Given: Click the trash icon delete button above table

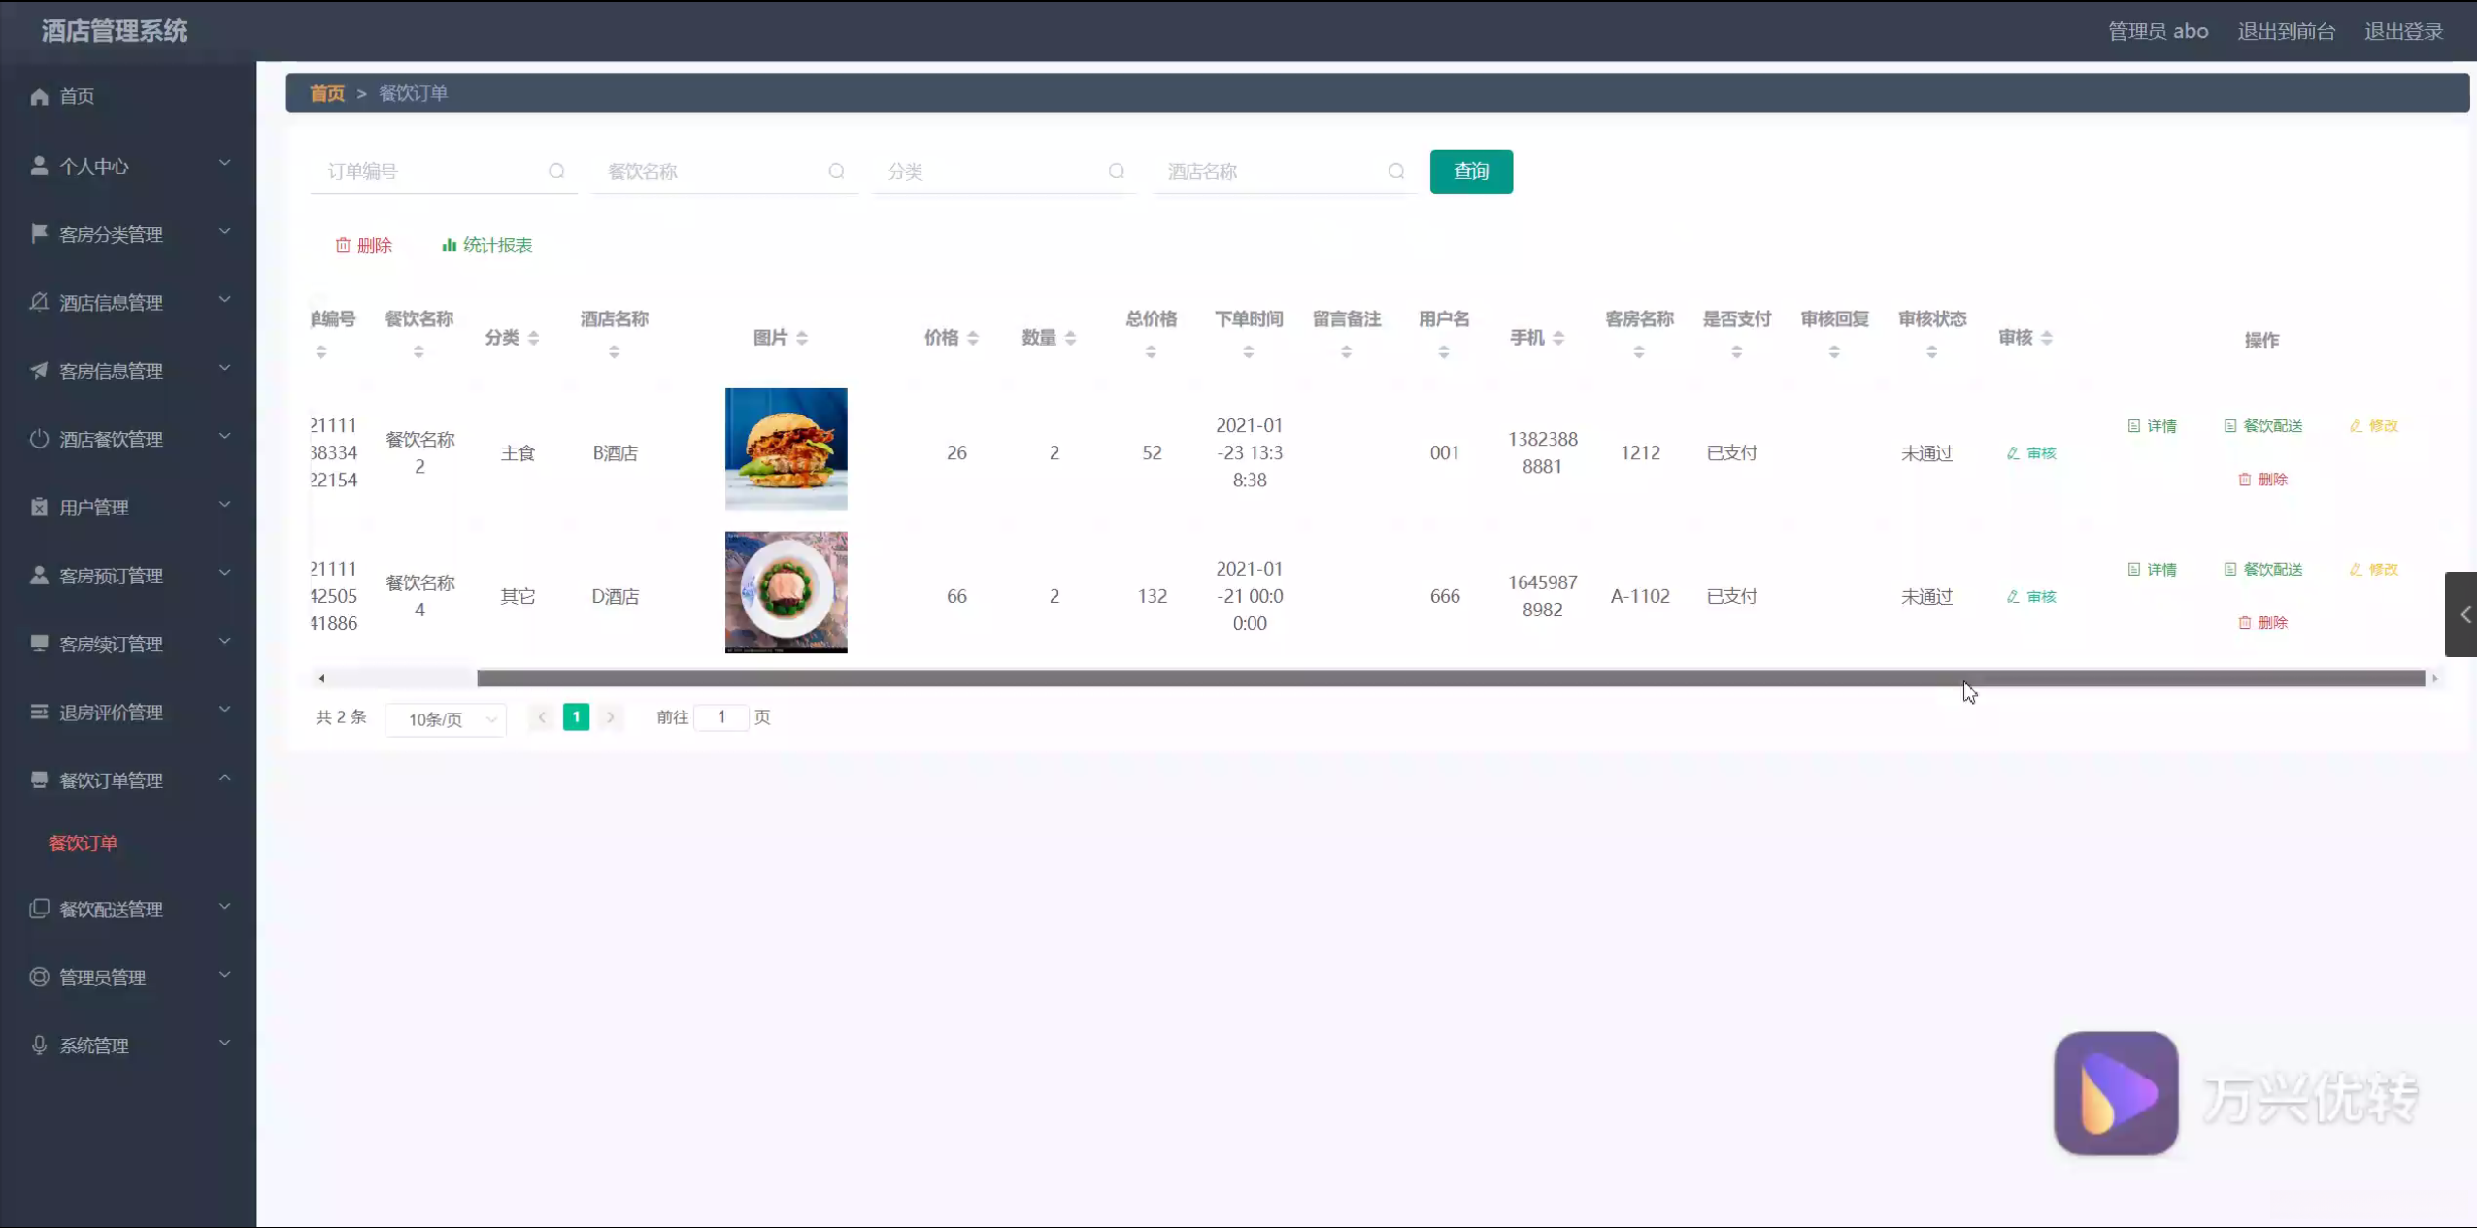Looking at the screenshot, I should coord(363,246).
